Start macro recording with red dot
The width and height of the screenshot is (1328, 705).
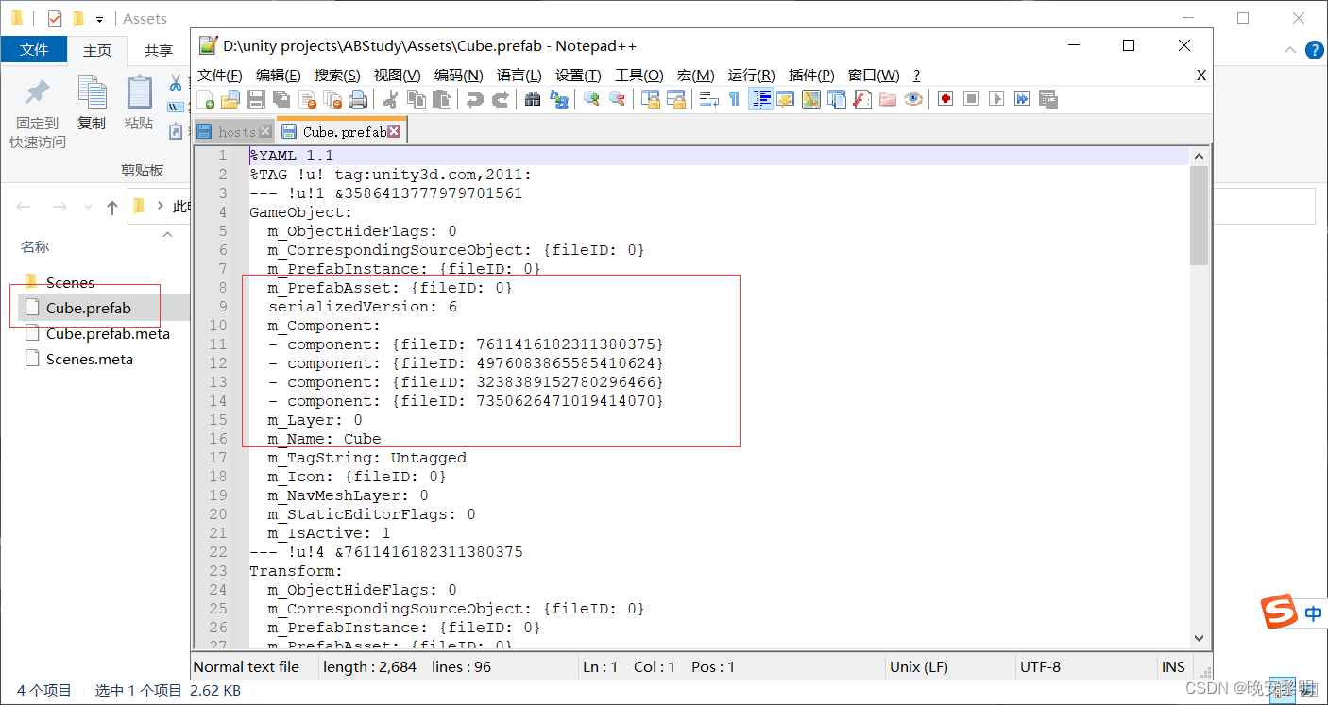[x=945, y=99]
